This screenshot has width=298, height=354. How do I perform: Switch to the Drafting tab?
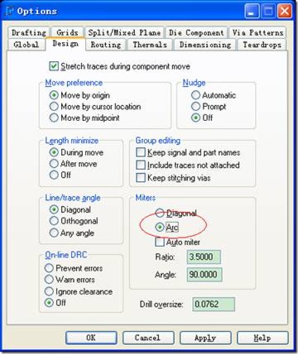pyautogui.click(x=29, y=33)
